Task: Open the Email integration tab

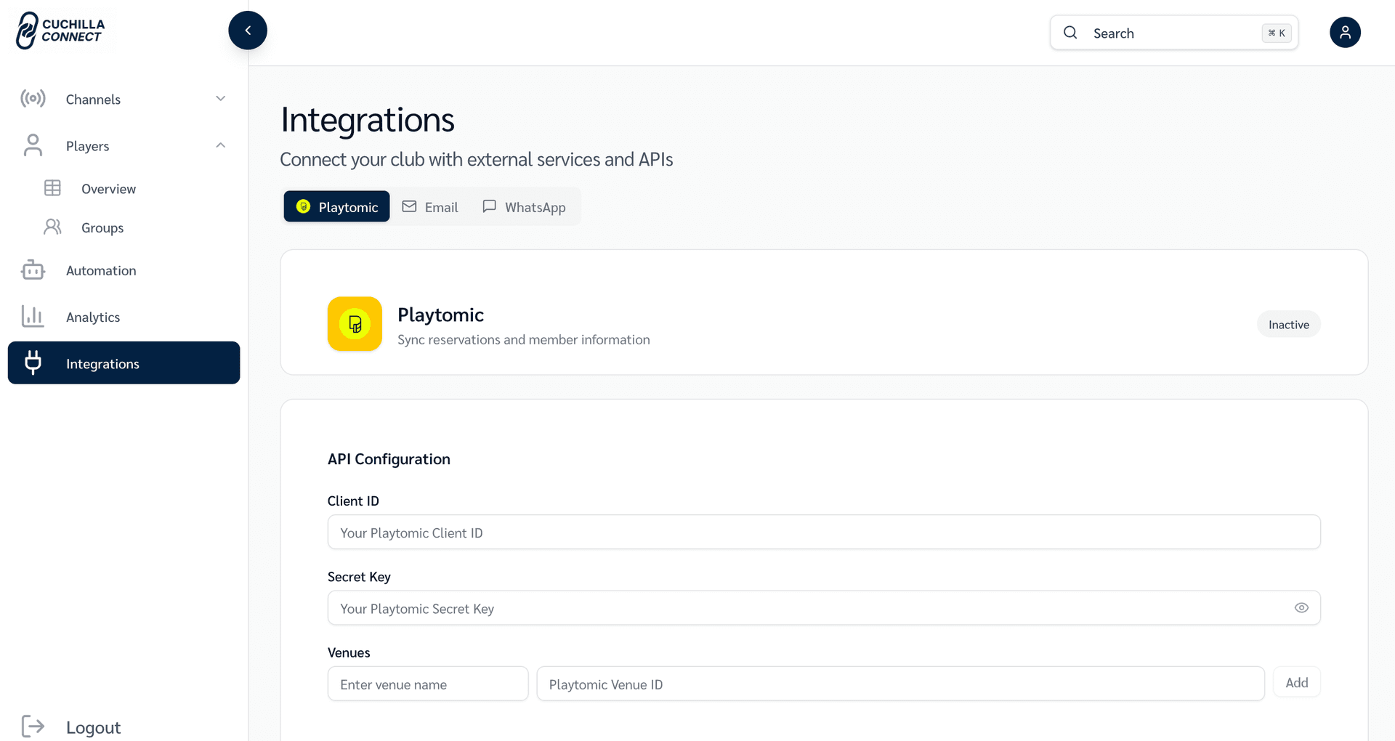Action: click(x=430, y=206)
